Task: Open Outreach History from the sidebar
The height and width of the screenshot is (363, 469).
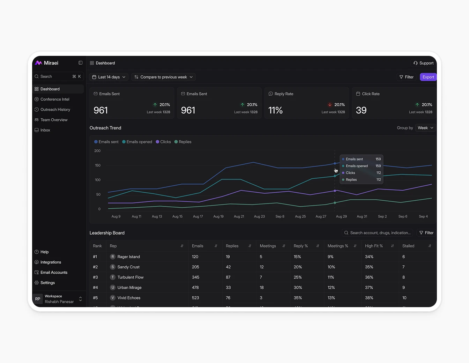Action: [x=55, y=109]
